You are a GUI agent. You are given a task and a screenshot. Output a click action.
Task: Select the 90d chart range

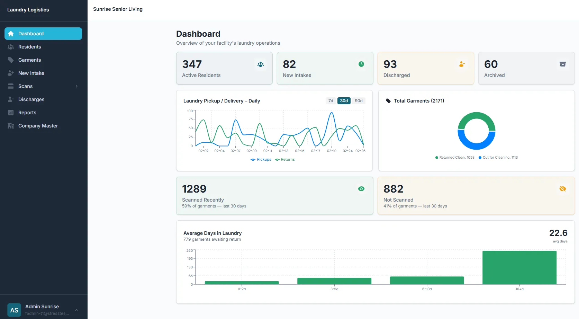359,100
